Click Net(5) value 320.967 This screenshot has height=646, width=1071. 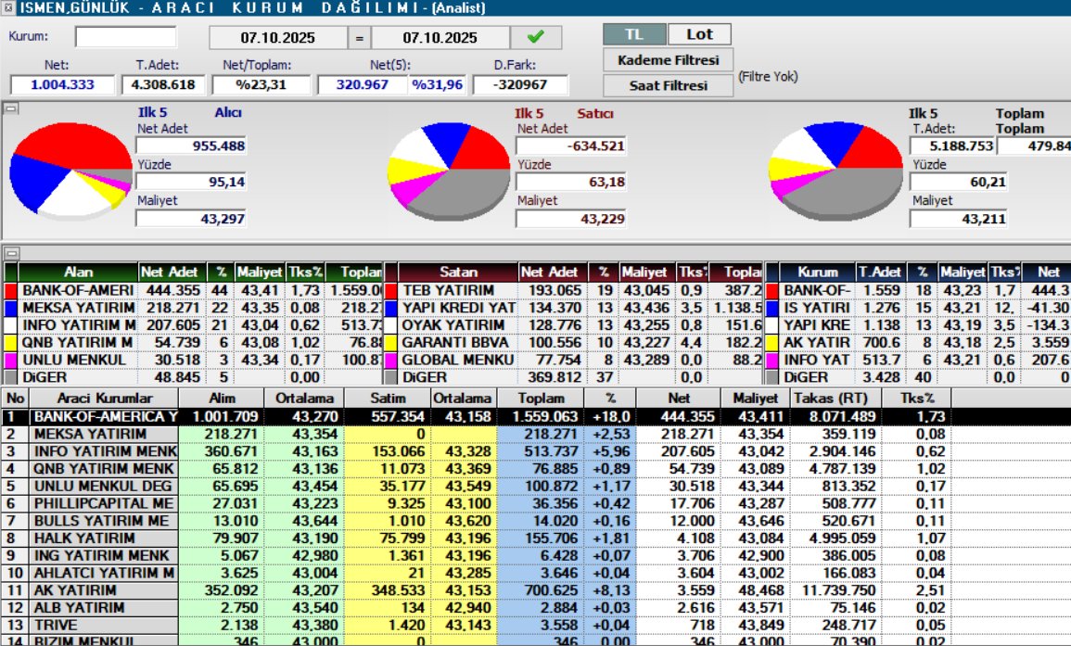(362, 84)
